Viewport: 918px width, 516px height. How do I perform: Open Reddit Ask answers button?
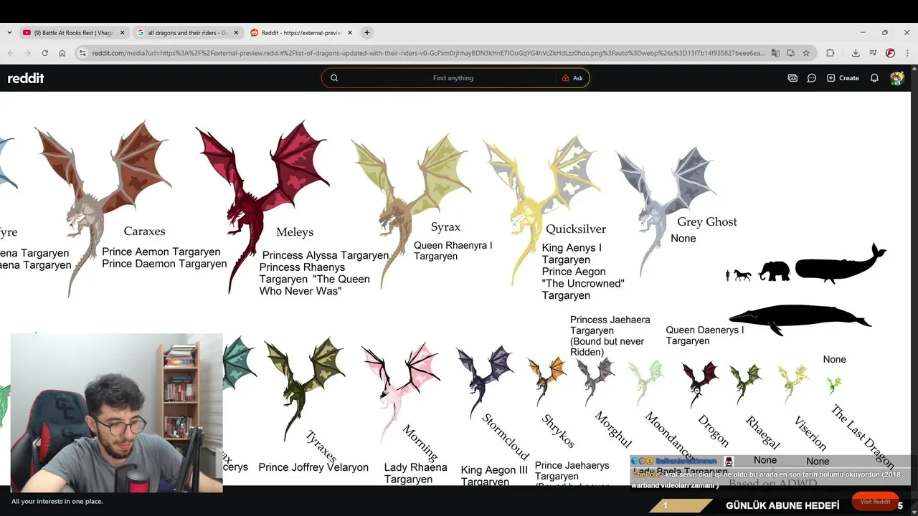click(572, 78)
